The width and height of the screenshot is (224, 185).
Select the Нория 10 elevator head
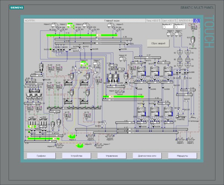(x=122, y=59)
